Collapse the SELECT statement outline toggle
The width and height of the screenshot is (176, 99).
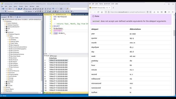pyautogui.click(x=53, y=26)
